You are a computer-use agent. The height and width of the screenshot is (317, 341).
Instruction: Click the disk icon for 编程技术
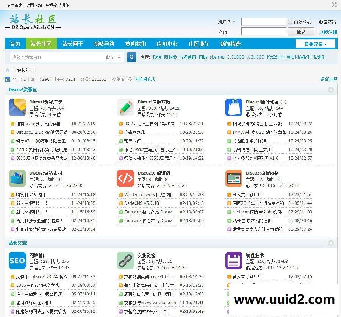(x=234, y=261)
